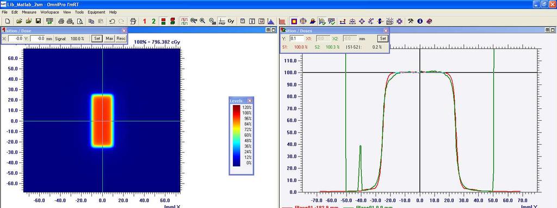
Task: Click the ROI magnifier icon
Action: (194, 21)
